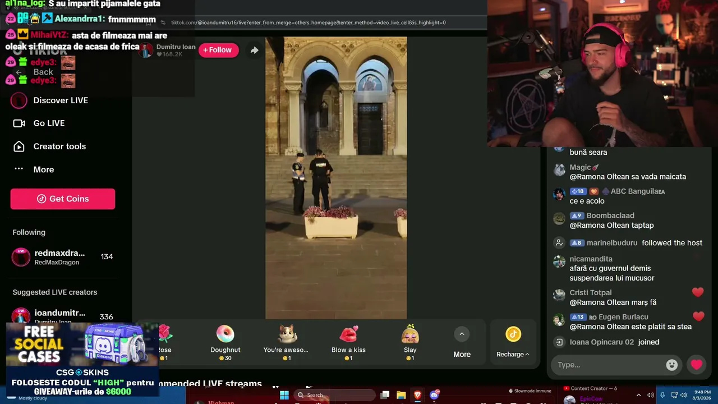Click the "ABC Banguila" chat username

point(638,191)
